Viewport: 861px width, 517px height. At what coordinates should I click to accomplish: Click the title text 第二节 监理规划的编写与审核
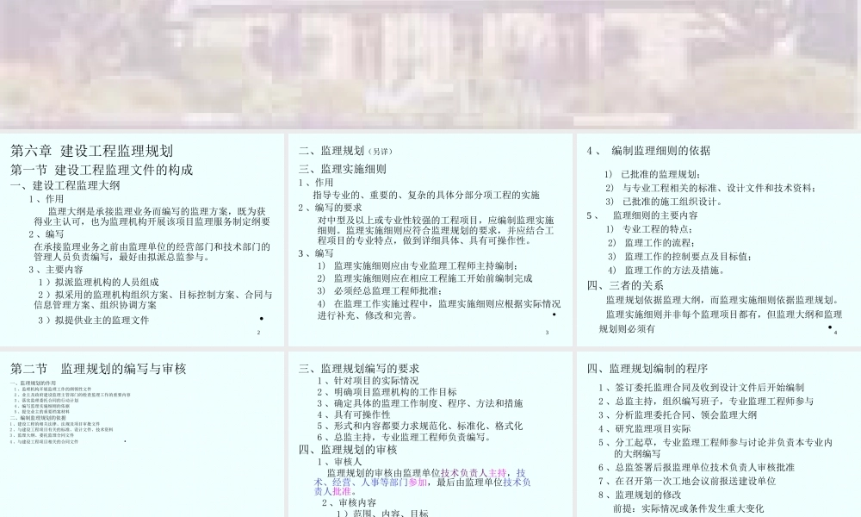[x=98, y=369]
